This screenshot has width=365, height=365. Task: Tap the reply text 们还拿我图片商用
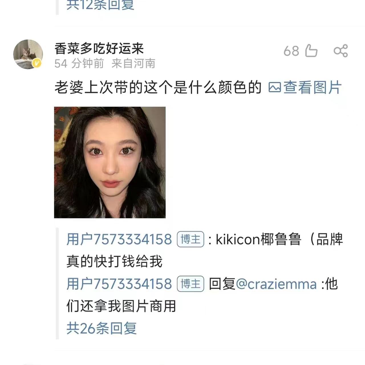121,306
